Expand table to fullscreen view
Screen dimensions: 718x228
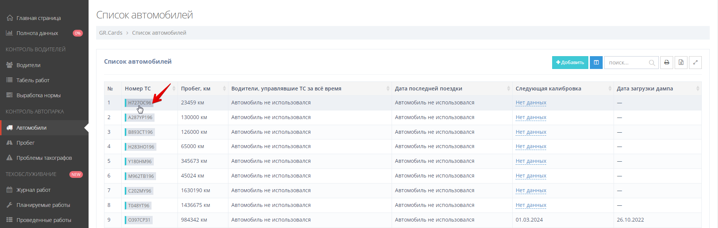tap(695, 63)
